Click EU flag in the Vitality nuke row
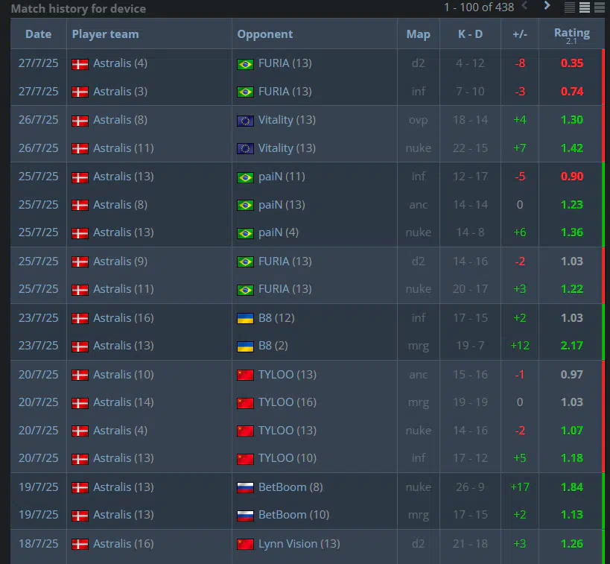 [x=245, y=149]
